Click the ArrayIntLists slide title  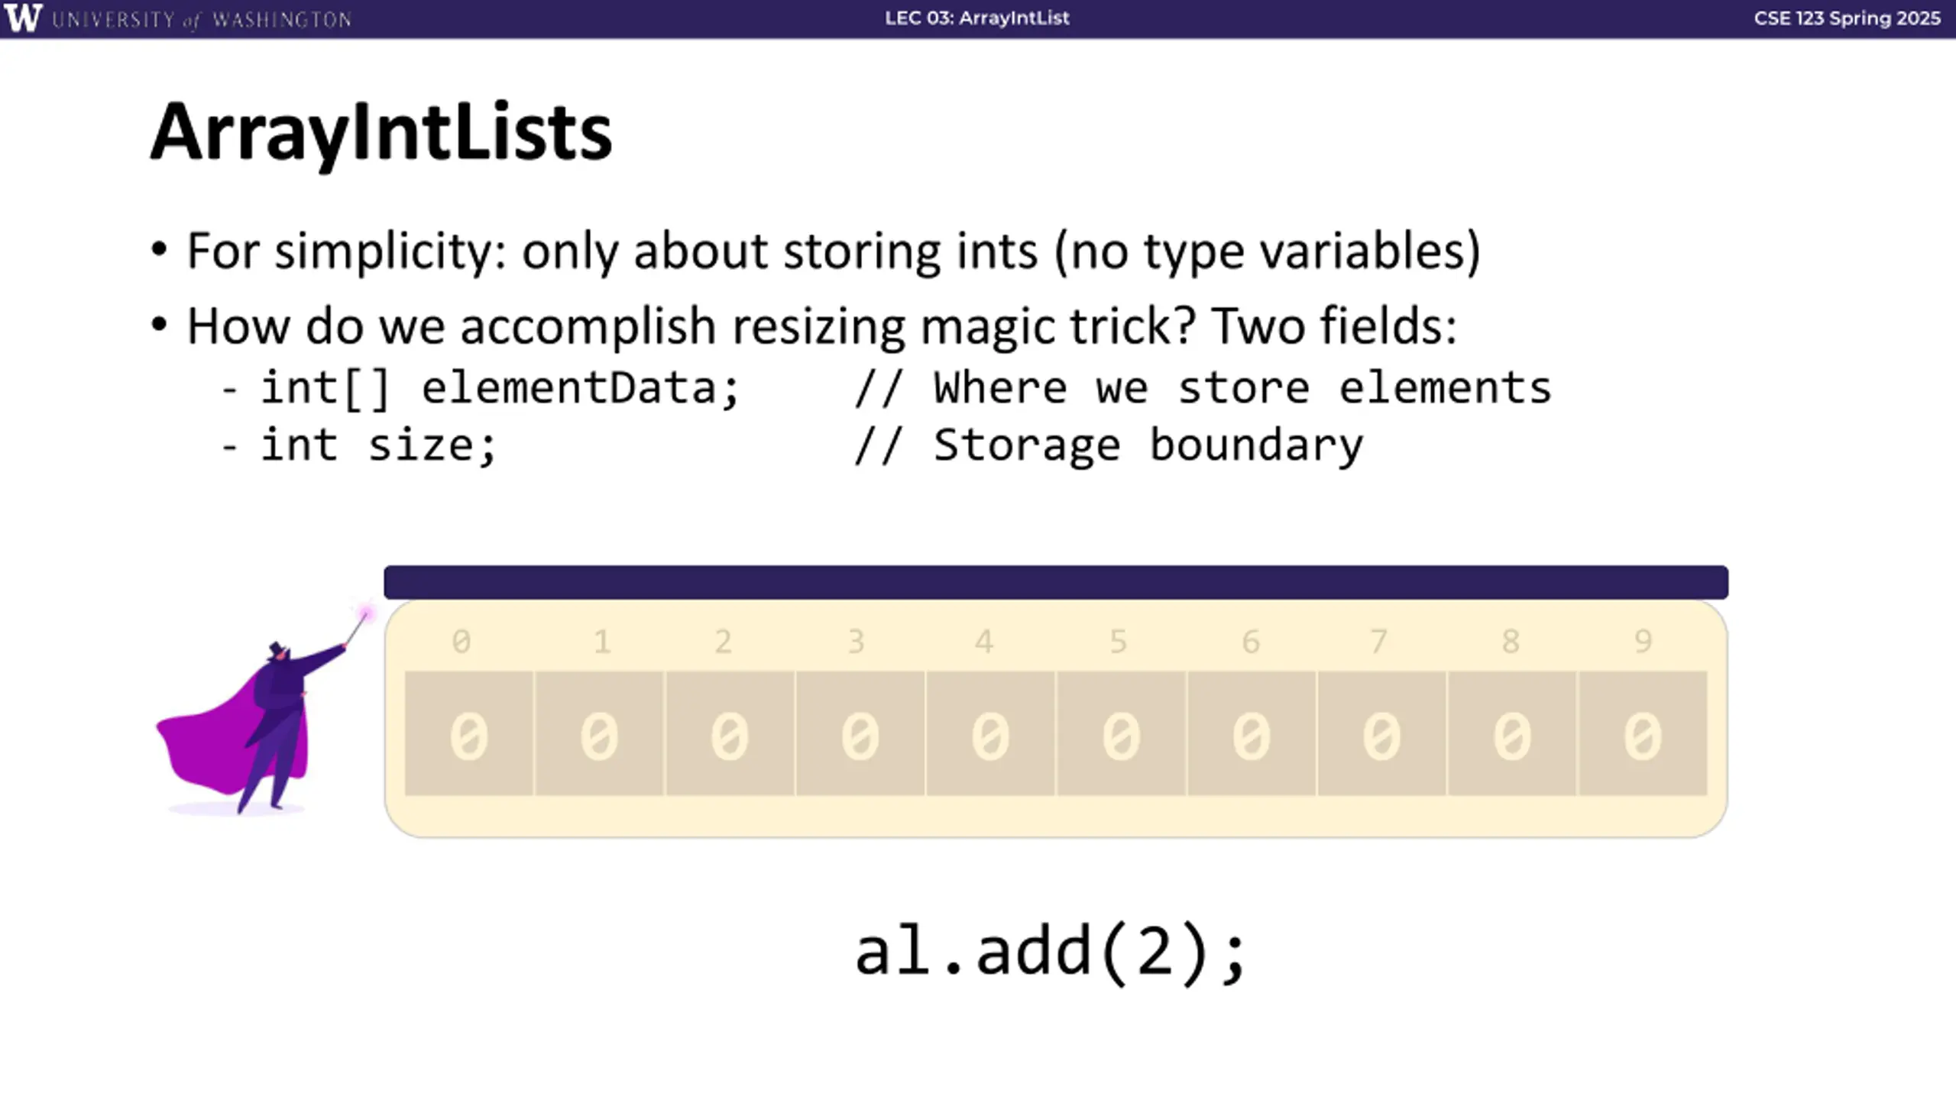coord(381,132)
